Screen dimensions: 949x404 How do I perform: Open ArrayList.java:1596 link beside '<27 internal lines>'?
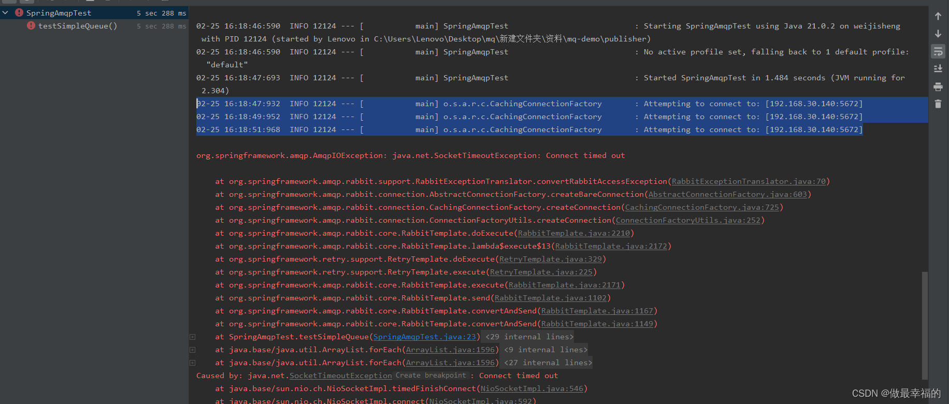tap(450, 363)
